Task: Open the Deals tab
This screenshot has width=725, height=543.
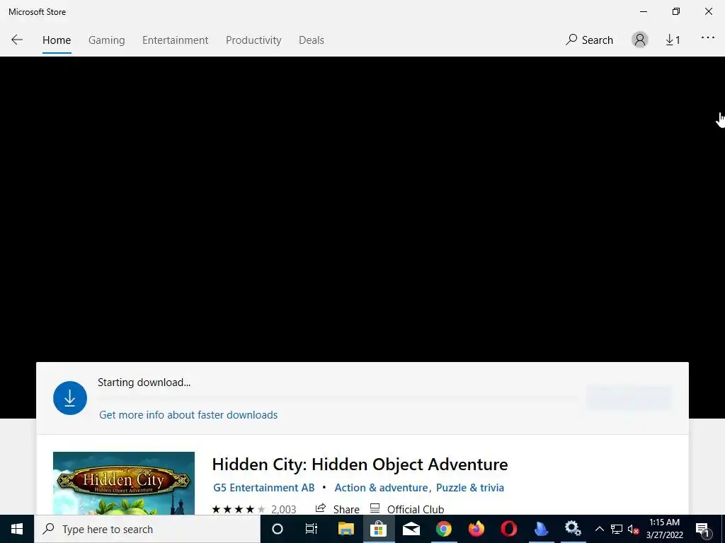Action: 312,40
